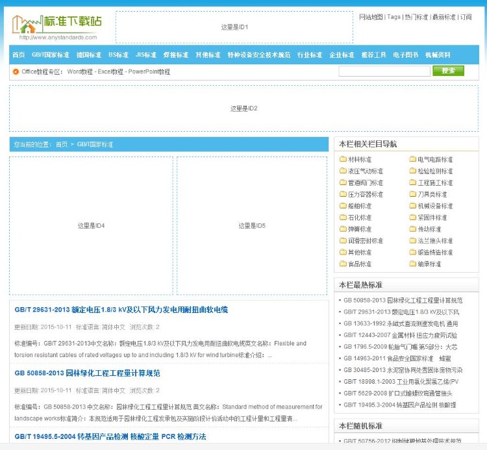Open the 压力容器标准 folder icon
This screenshot has height=450, width=487.
click(x=343, y=194)
